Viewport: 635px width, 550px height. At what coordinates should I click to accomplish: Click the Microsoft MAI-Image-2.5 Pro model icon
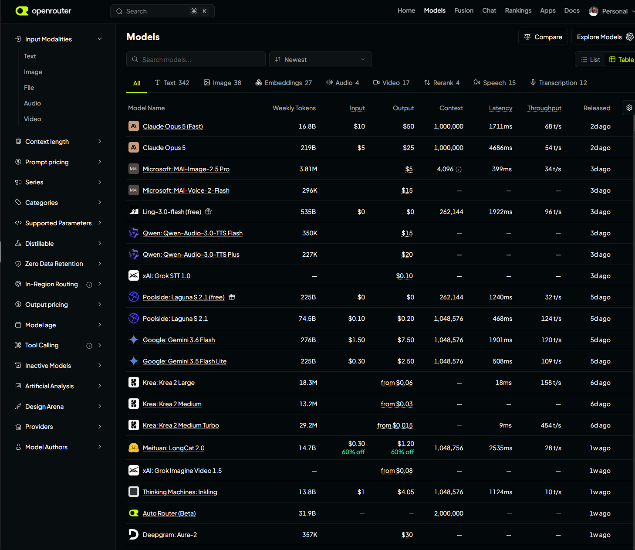coord(134,169)
